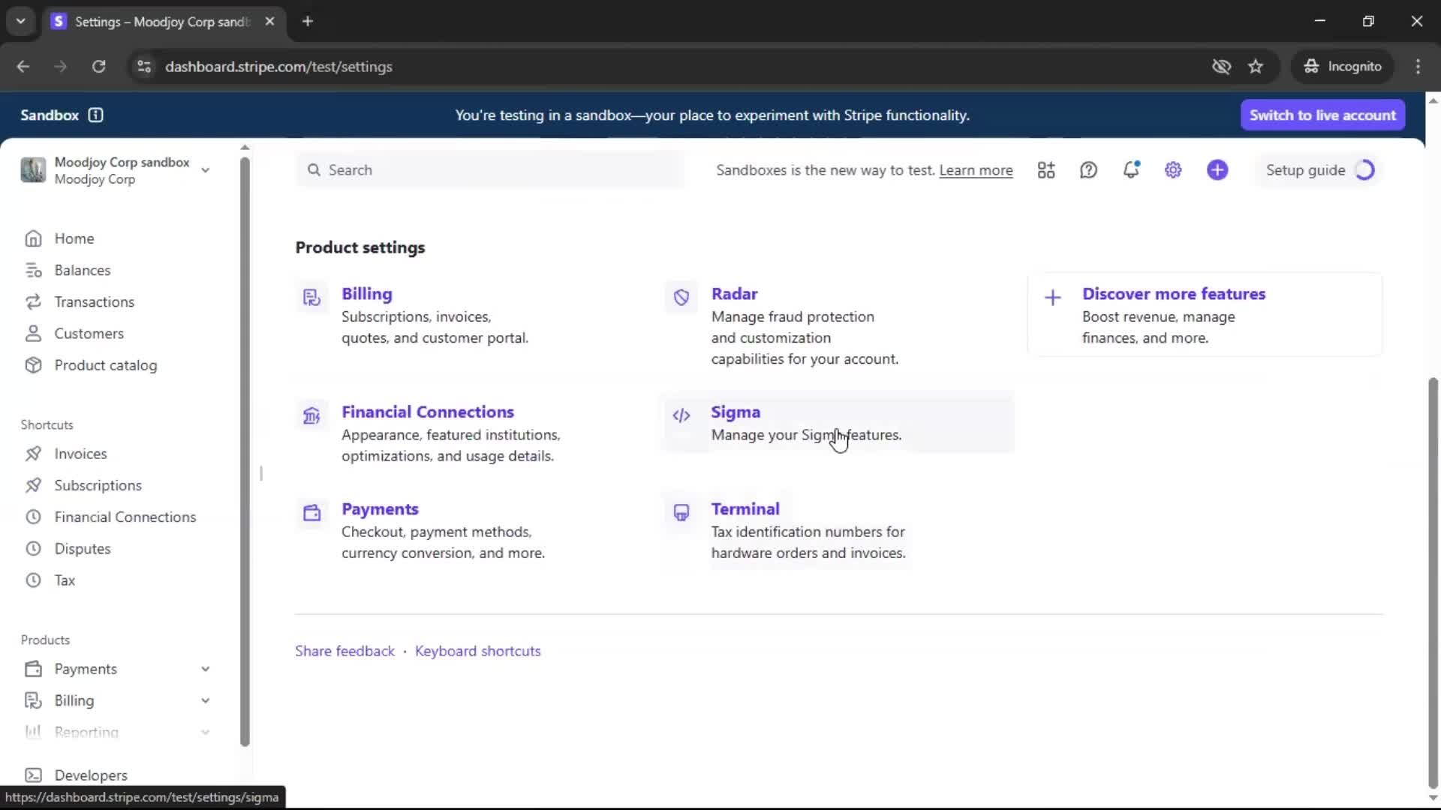Click the Setup guide progress indicator
Image resolution: width=1441 pixels, height=810 pixels.
point(1364,170)
